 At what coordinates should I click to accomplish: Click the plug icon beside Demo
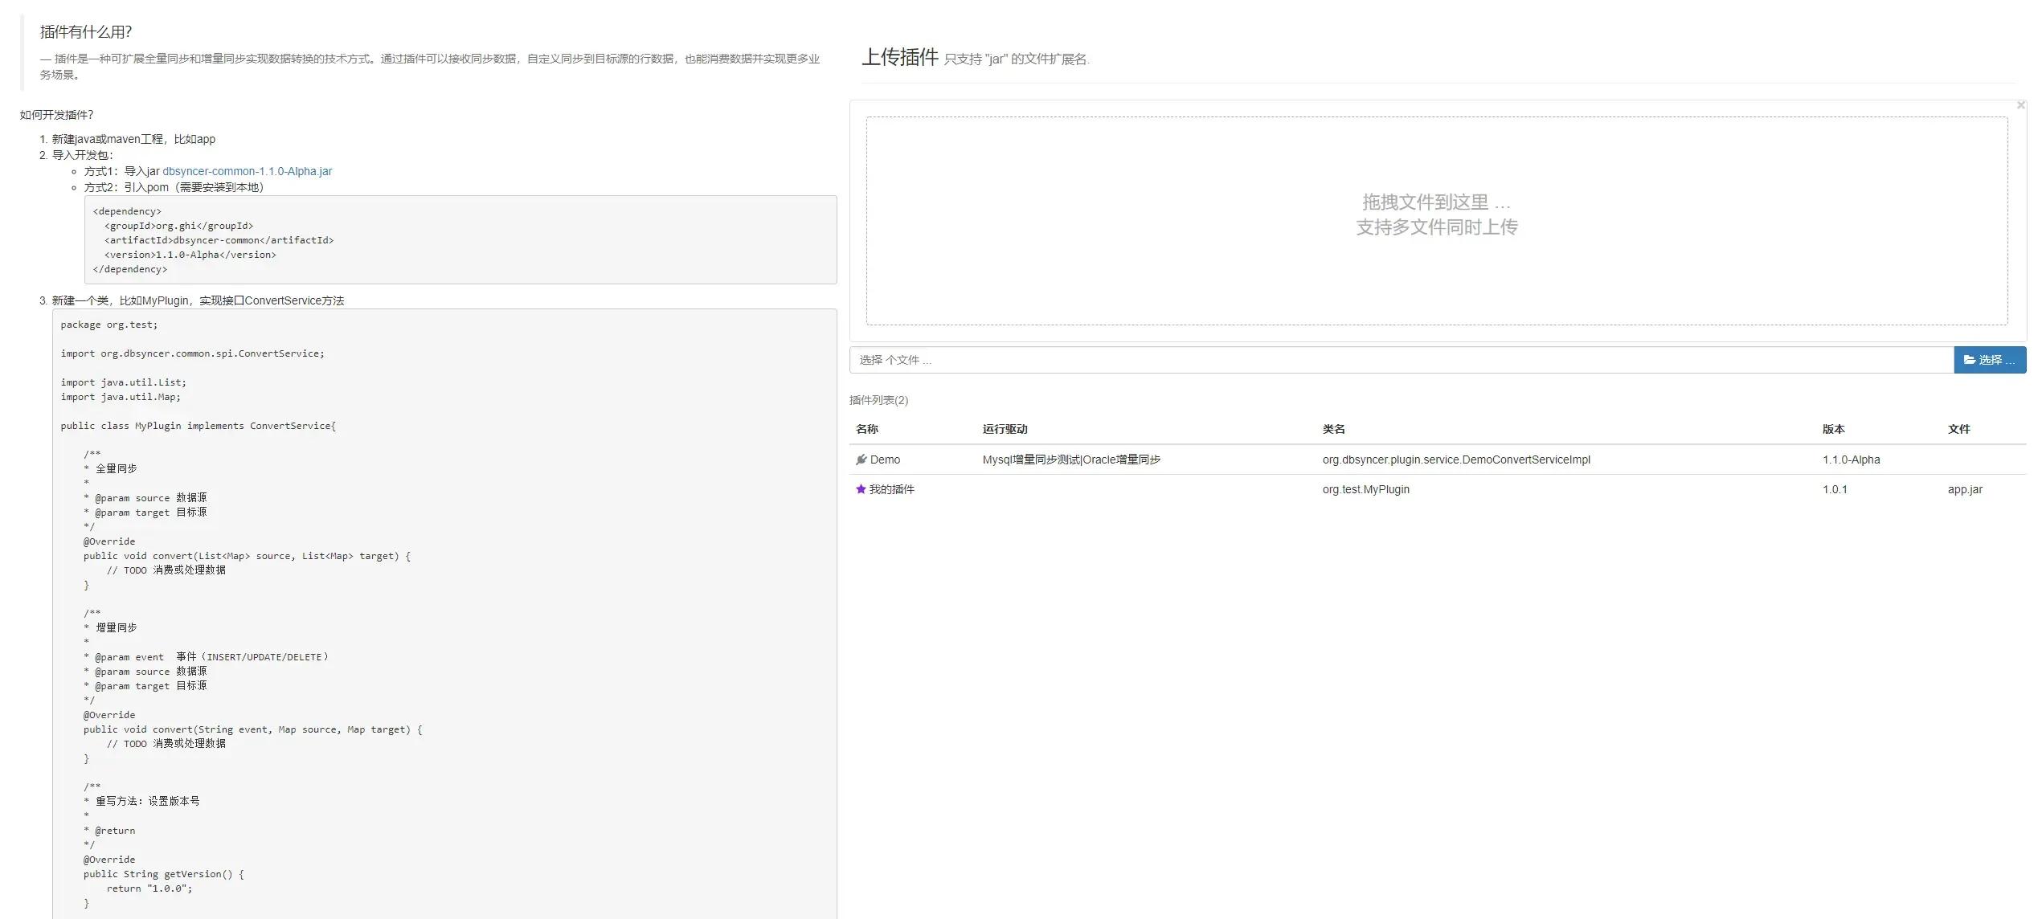point(861,459)
